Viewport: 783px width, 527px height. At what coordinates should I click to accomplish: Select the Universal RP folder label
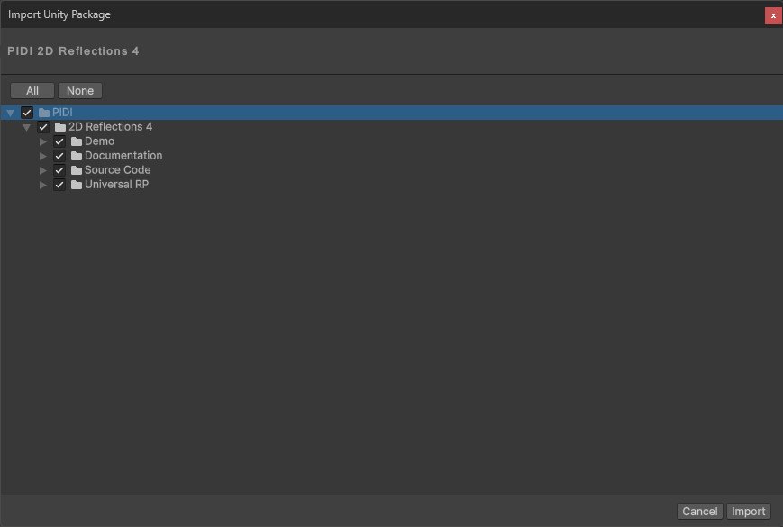(116, 185)
